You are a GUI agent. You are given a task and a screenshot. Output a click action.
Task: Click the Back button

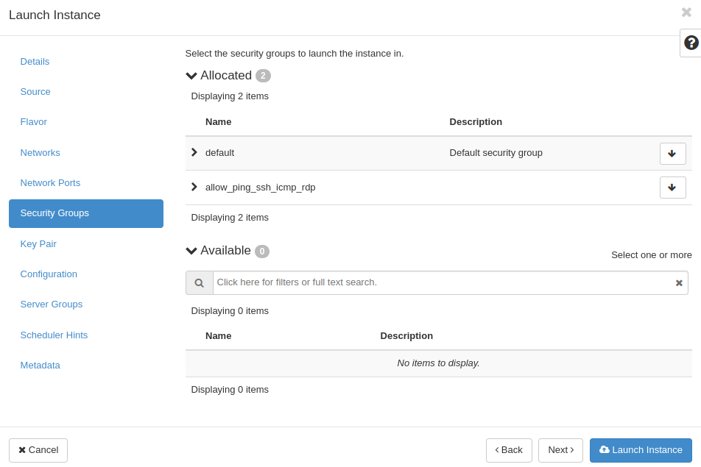(x=509, y=450)
